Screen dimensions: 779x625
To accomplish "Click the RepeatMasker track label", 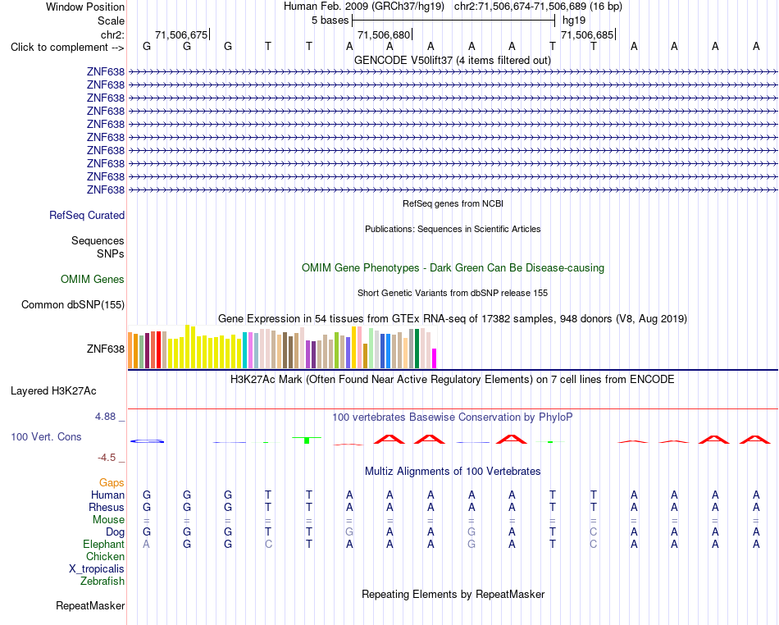I will point(90,606).
